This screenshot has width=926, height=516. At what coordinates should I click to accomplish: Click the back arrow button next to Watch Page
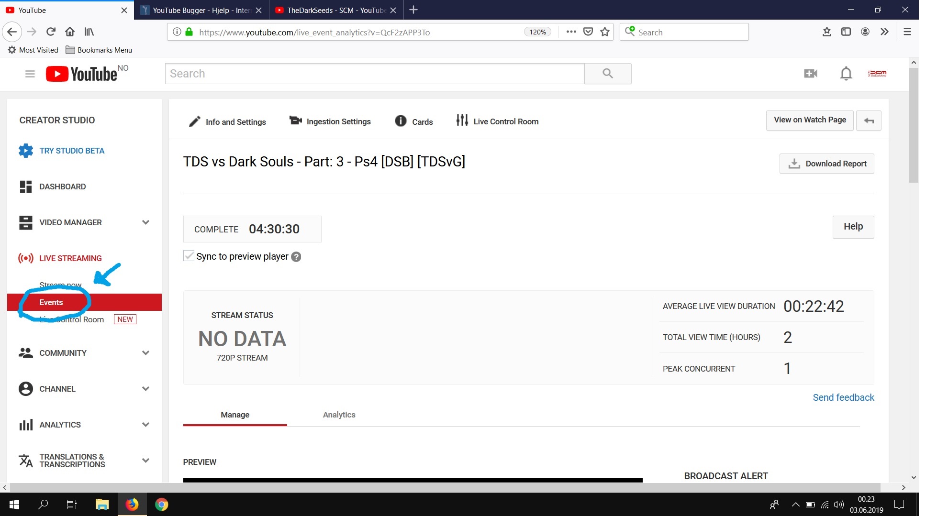(869, 121)
